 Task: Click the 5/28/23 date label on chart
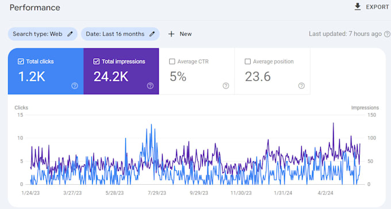[114, 193]
